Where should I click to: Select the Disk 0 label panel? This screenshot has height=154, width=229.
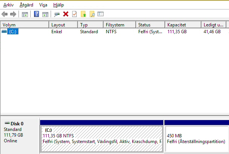click(20, 136)
